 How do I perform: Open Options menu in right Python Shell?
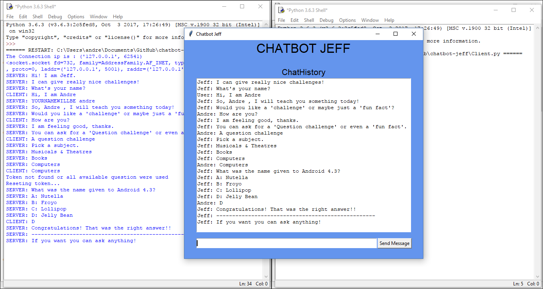coord(347,20)
